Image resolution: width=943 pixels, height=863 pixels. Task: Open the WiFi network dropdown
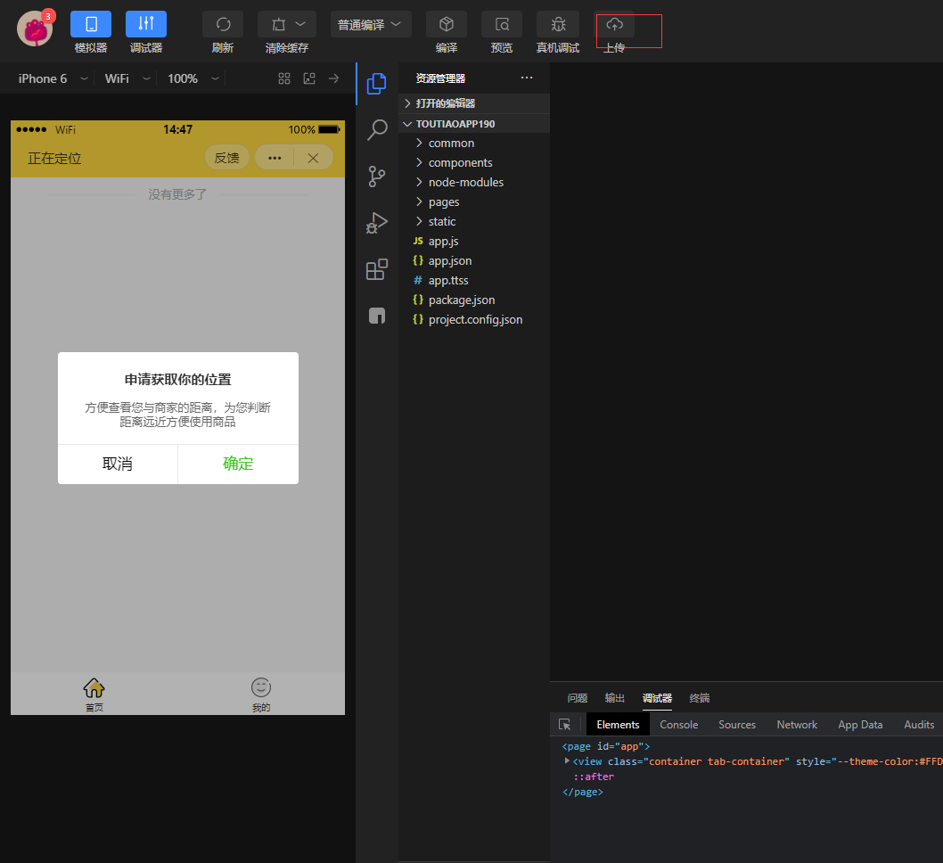point(127,78)
